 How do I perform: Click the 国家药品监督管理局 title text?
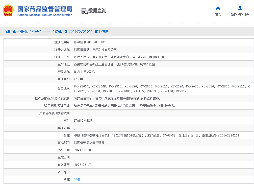45,9
